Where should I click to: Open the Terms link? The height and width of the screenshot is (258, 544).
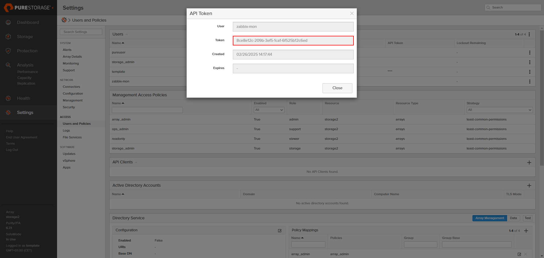tap(11, 143)
